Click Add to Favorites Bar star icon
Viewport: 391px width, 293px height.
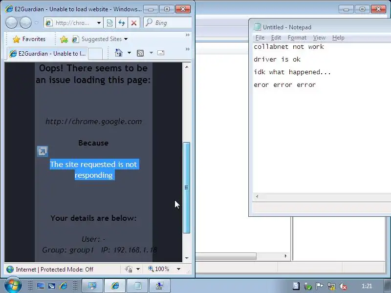(x=64, y=39)
